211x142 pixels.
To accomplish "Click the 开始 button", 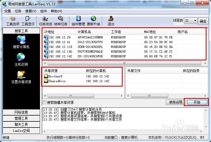I will [x=197, y=102].
